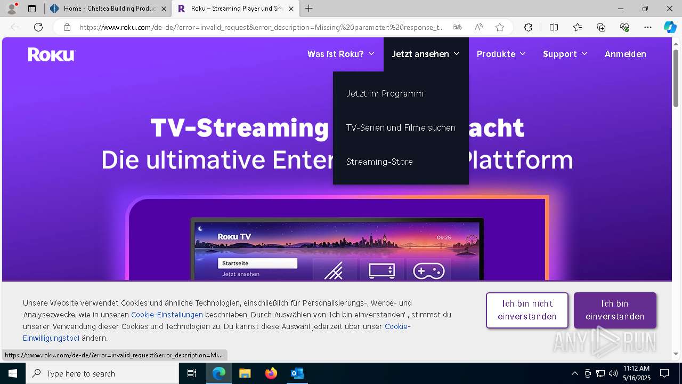Open the collections icon
The width and height of the screenshot is (682, 384).
[x=601, y=27]
